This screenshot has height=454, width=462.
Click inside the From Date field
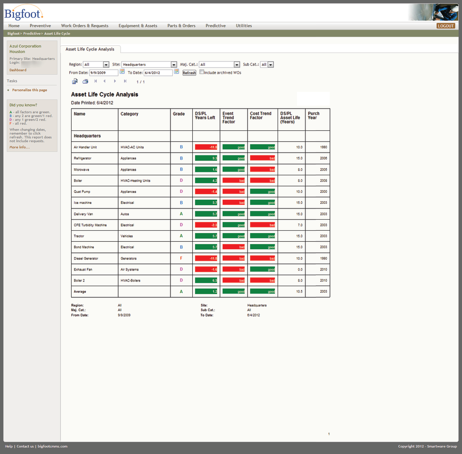104,73
